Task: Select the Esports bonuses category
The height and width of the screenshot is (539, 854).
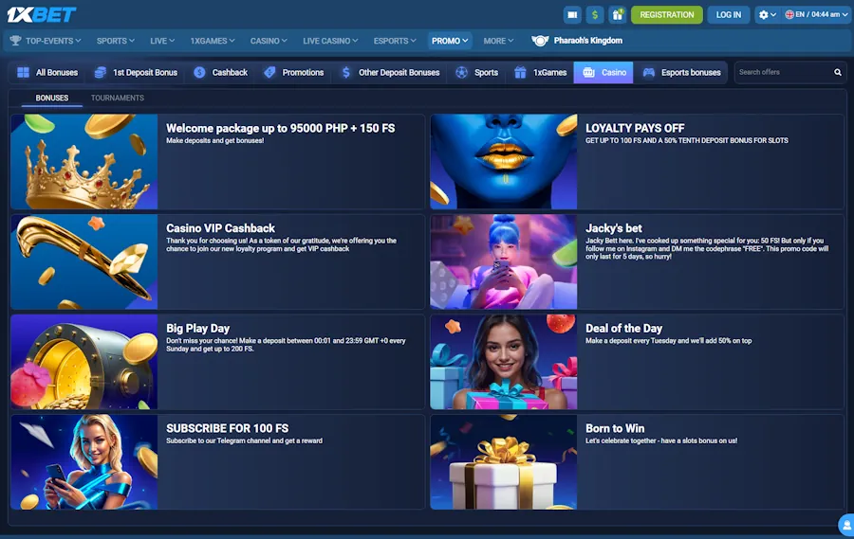Action: (681, 72)
